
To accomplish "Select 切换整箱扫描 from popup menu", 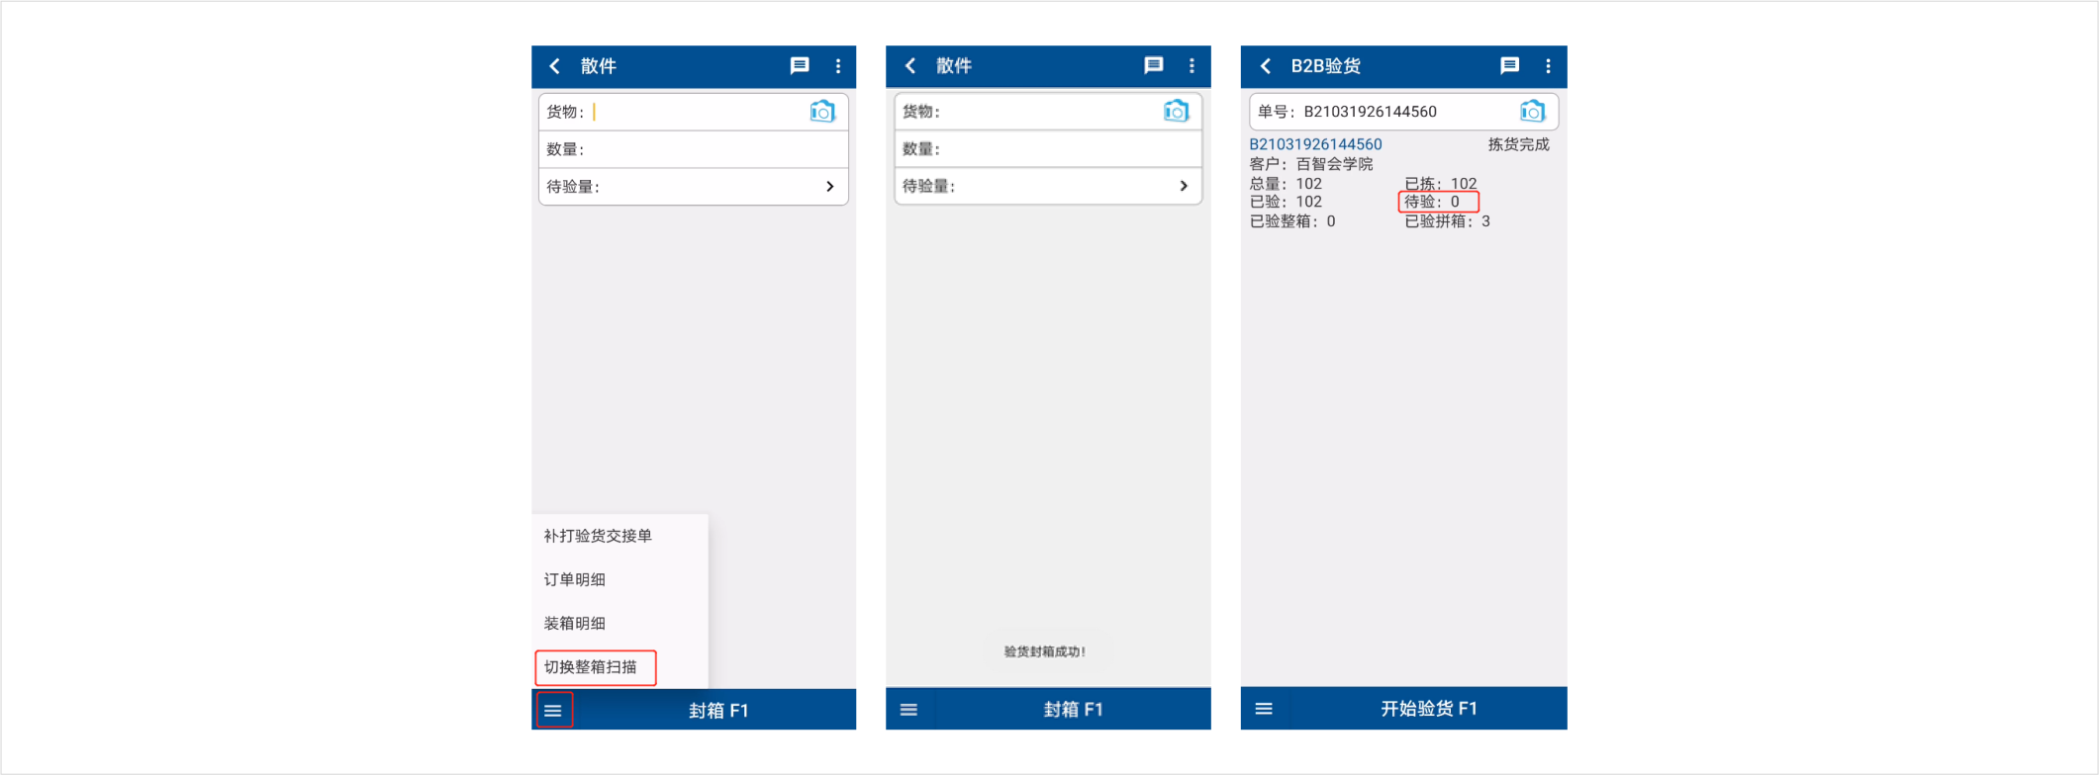I will click(591, 667).
